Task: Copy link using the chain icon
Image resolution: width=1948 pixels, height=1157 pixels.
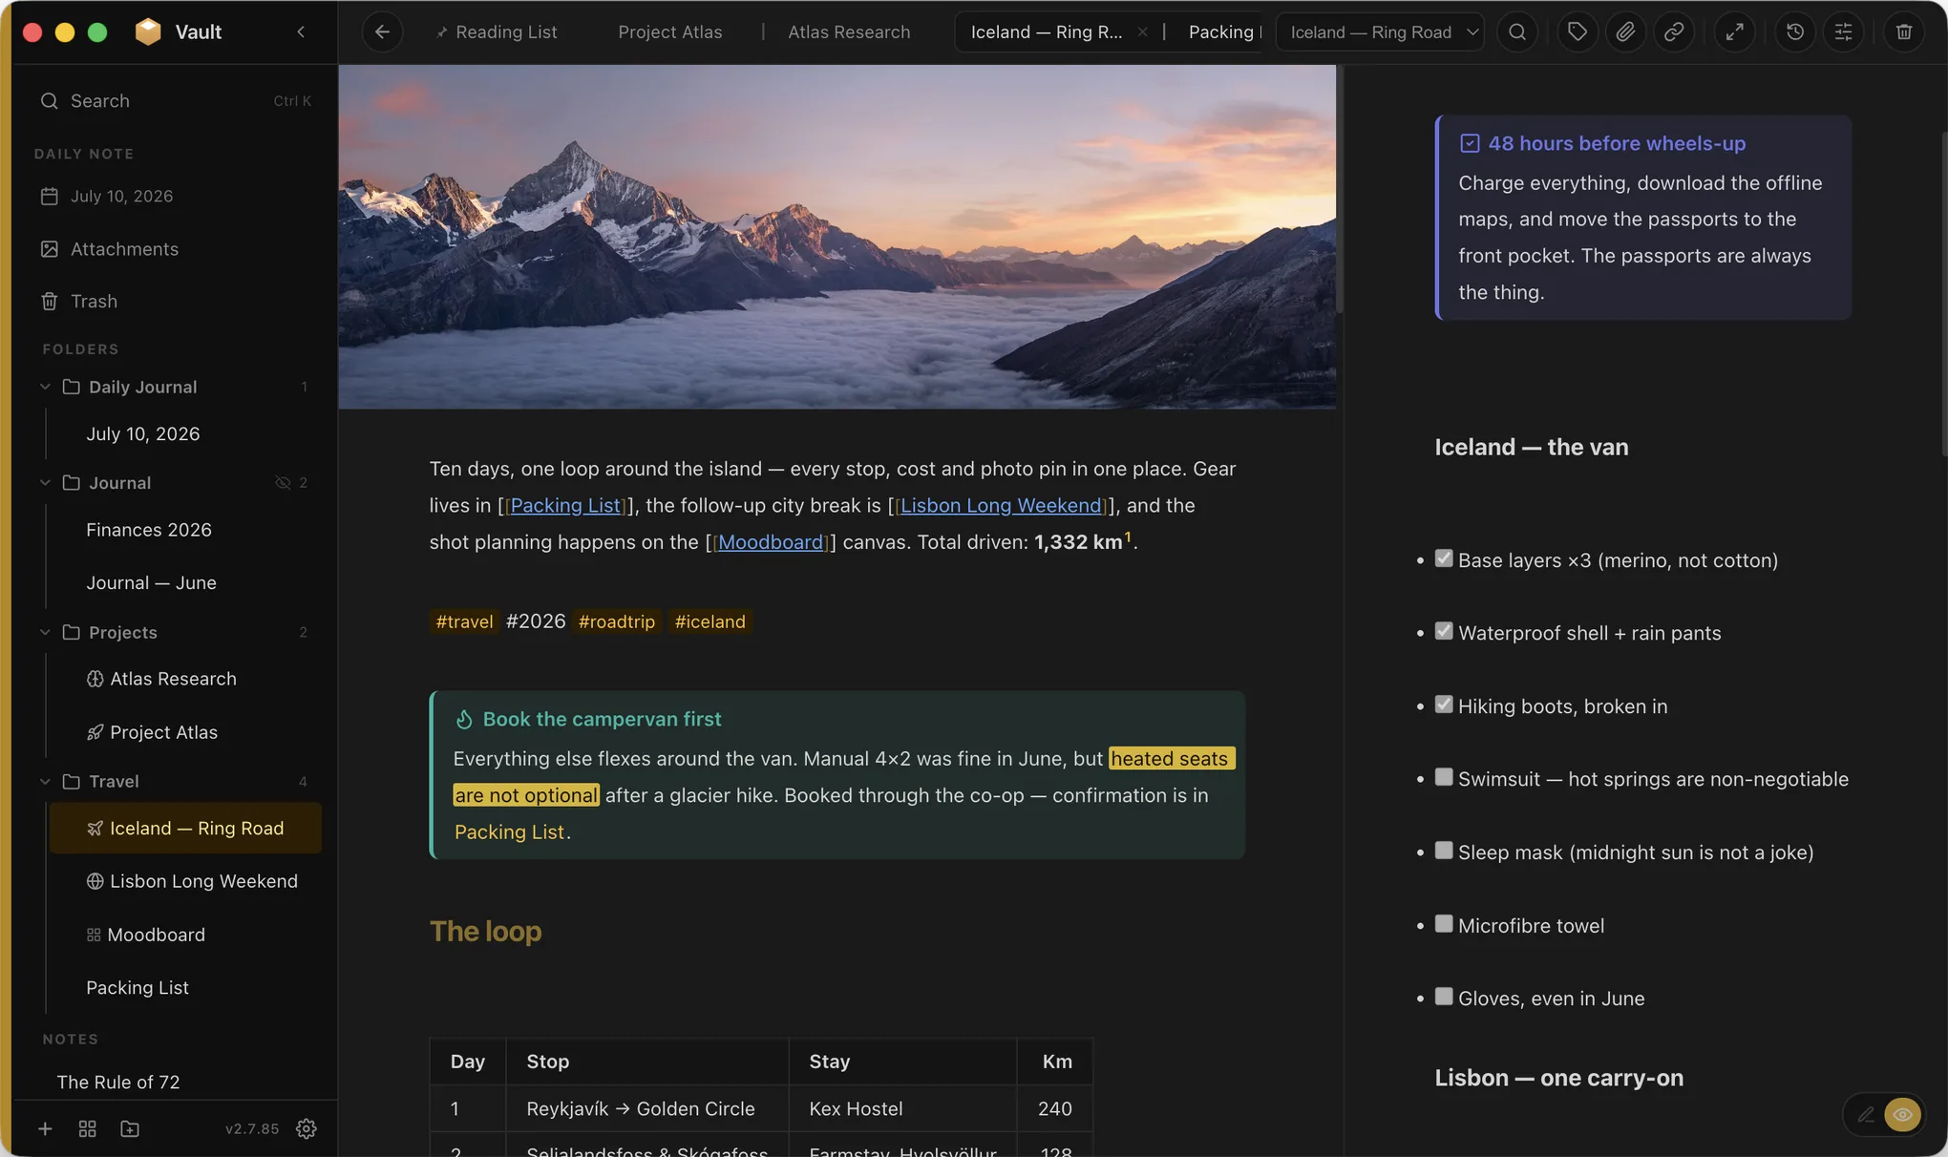Action: coord(1674,32)
